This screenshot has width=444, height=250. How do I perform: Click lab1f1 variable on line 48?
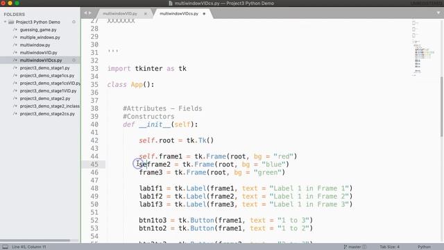pyautogui.click(x=151, y=188)
